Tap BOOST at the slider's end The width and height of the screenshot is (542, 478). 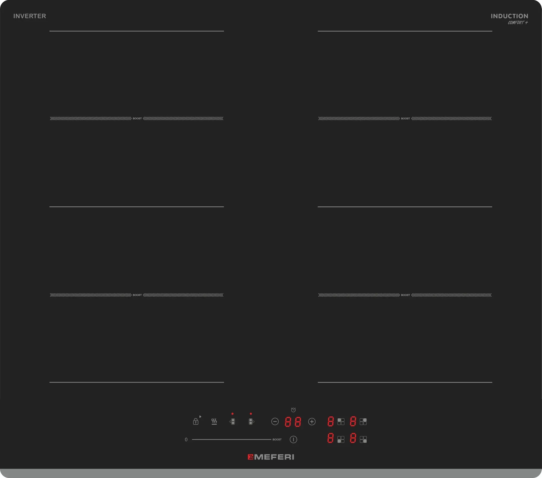277,439
